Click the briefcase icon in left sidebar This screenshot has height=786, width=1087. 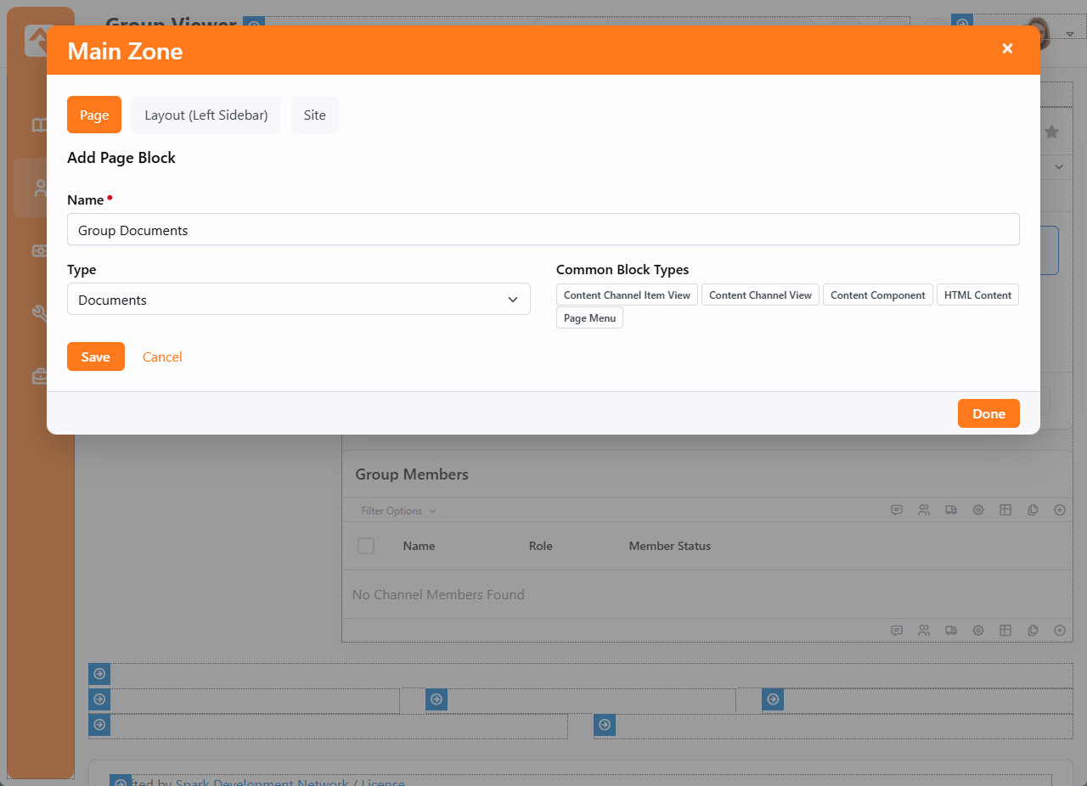[39, 376]
